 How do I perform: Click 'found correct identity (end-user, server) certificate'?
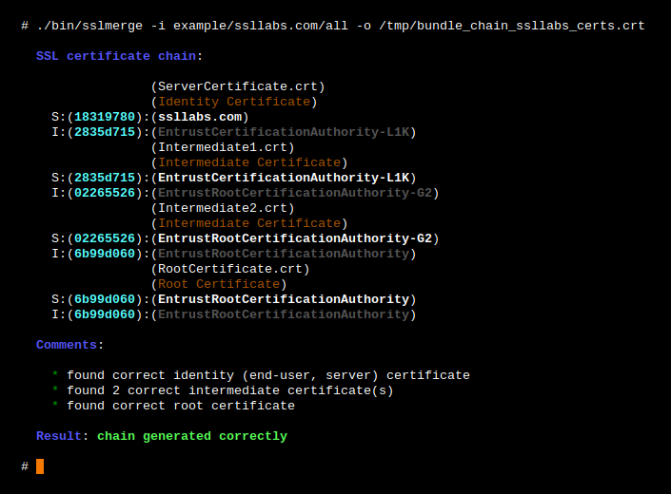point(268,375)
